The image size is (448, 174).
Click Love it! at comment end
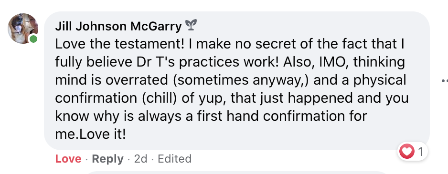point(102,135)
